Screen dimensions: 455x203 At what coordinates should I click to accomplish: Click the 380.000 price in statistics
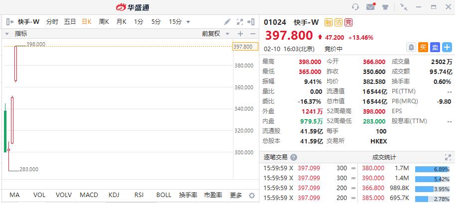point(373,168)
